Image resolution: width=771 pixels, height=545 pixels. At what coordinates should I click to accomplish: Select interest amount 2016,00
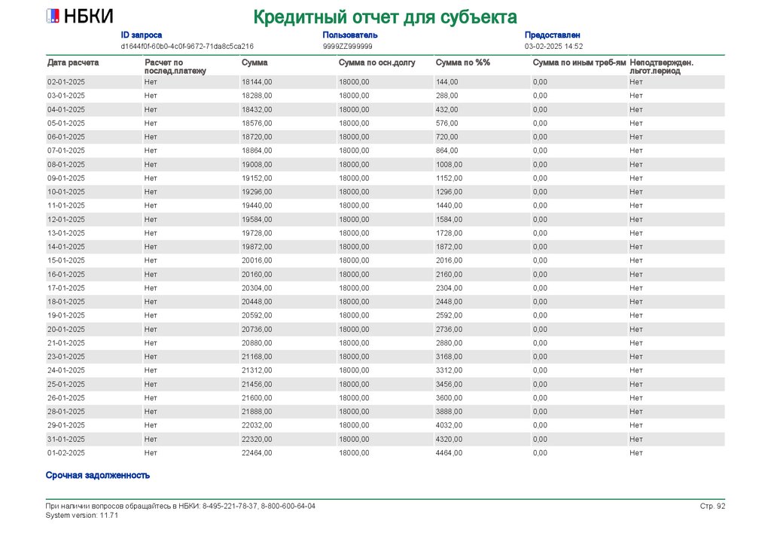click(449, 260)
